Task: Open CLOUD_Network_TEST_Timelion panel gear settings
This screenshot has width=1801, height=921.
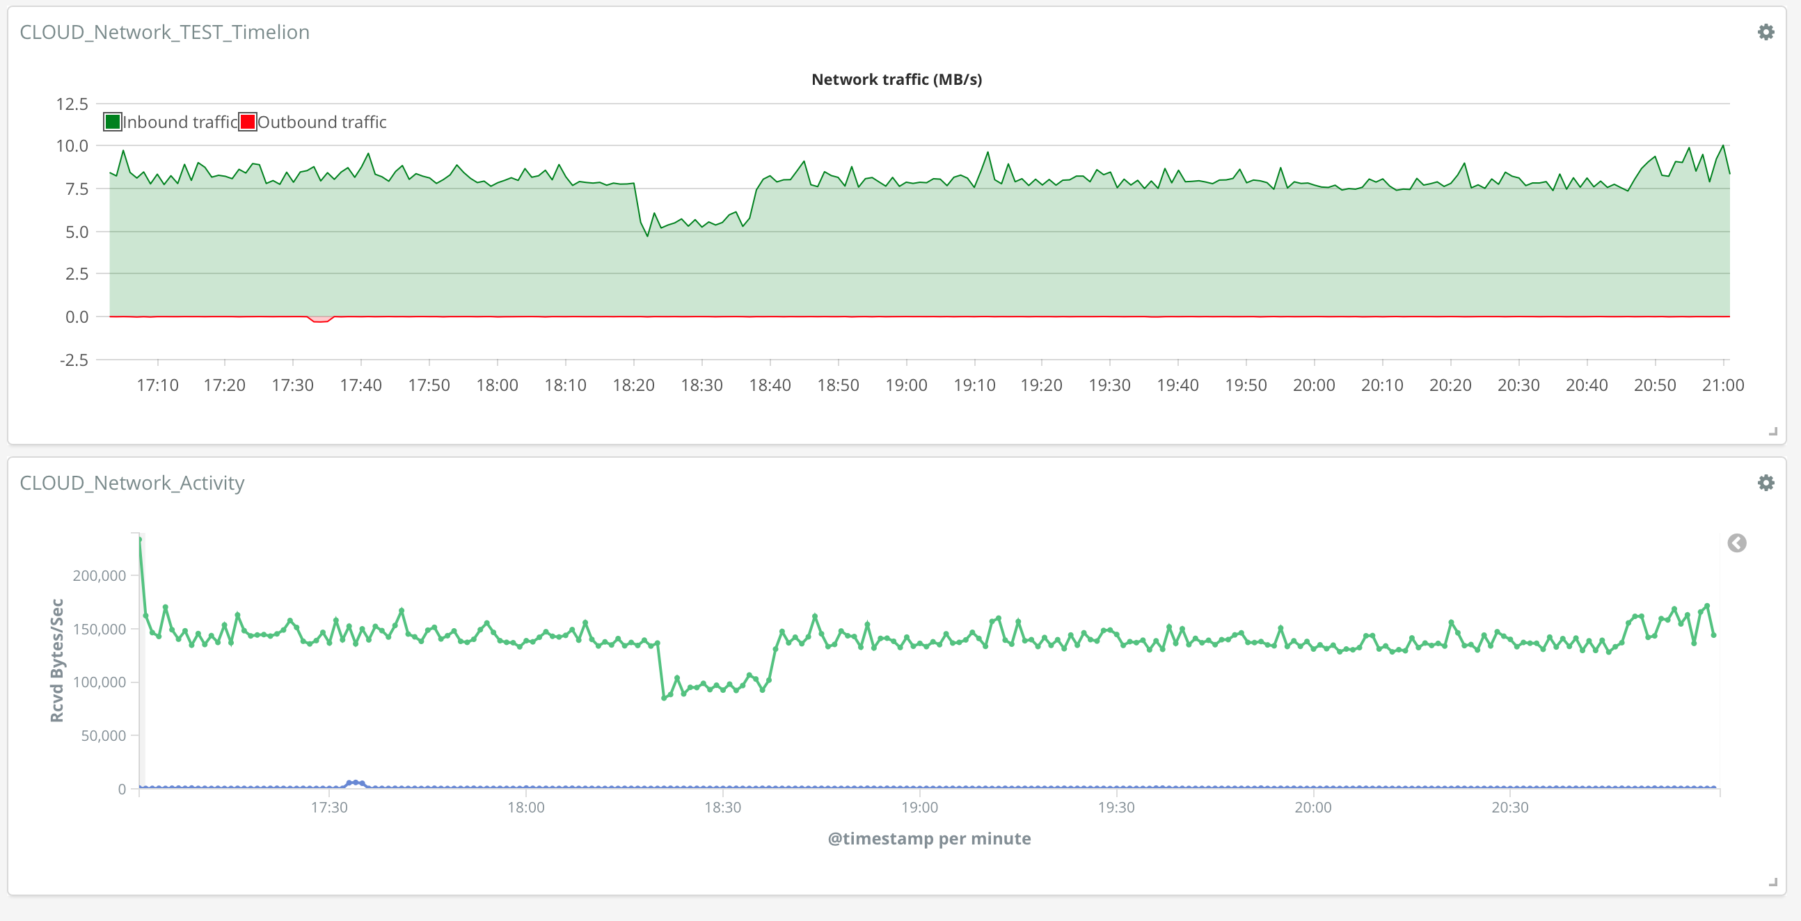Action: [1766, 32]
